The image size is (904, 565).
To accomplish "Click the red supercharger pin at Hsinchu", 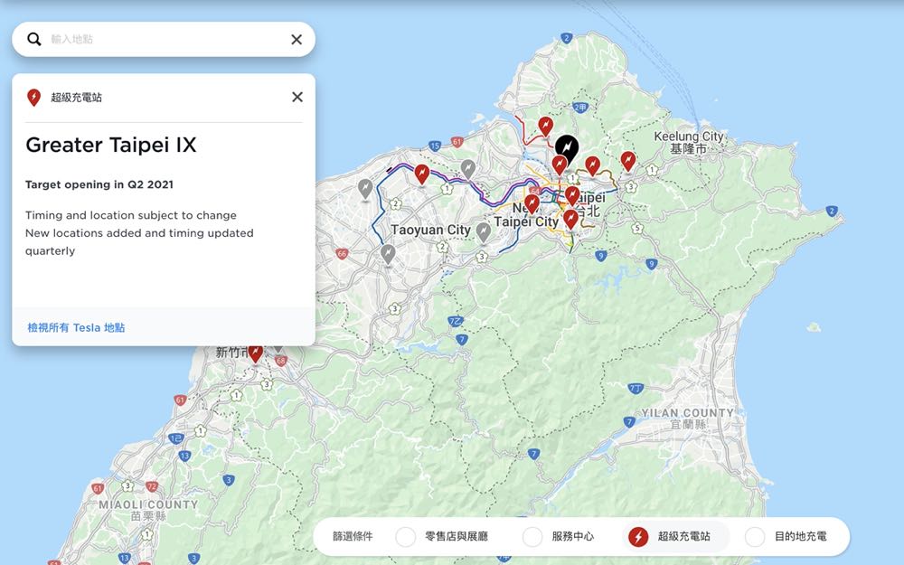I will tap(255, 352).
